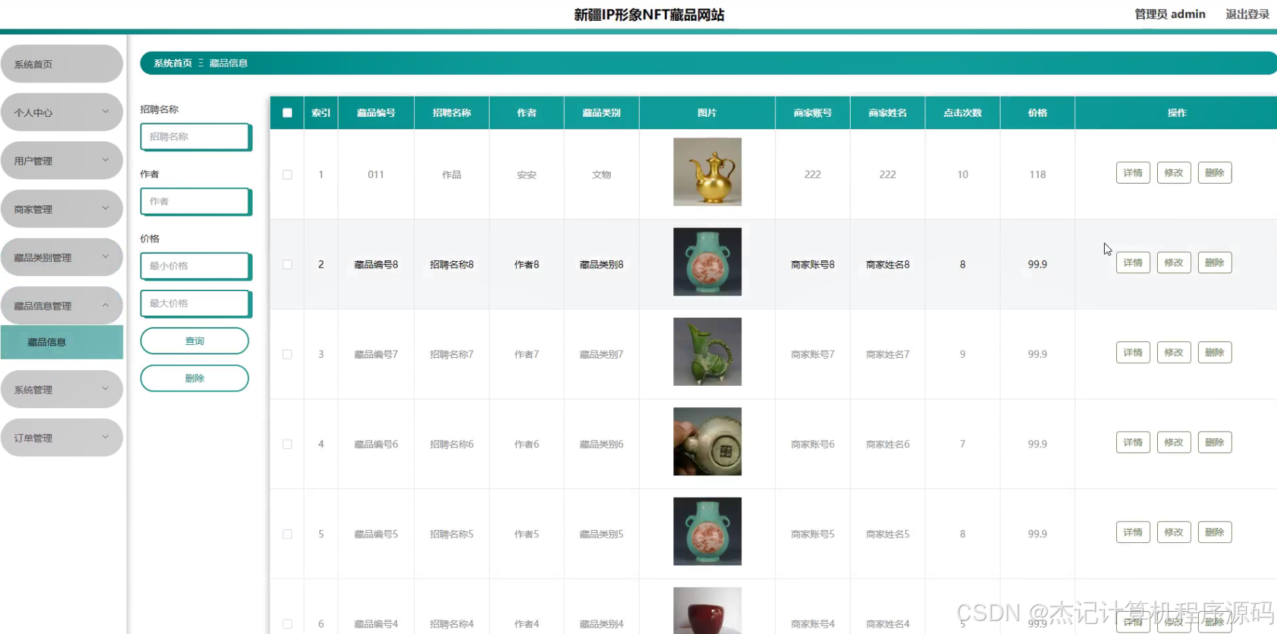Open the red cup thumbnail in 藏品编号4 row

(x=707, y=610)
